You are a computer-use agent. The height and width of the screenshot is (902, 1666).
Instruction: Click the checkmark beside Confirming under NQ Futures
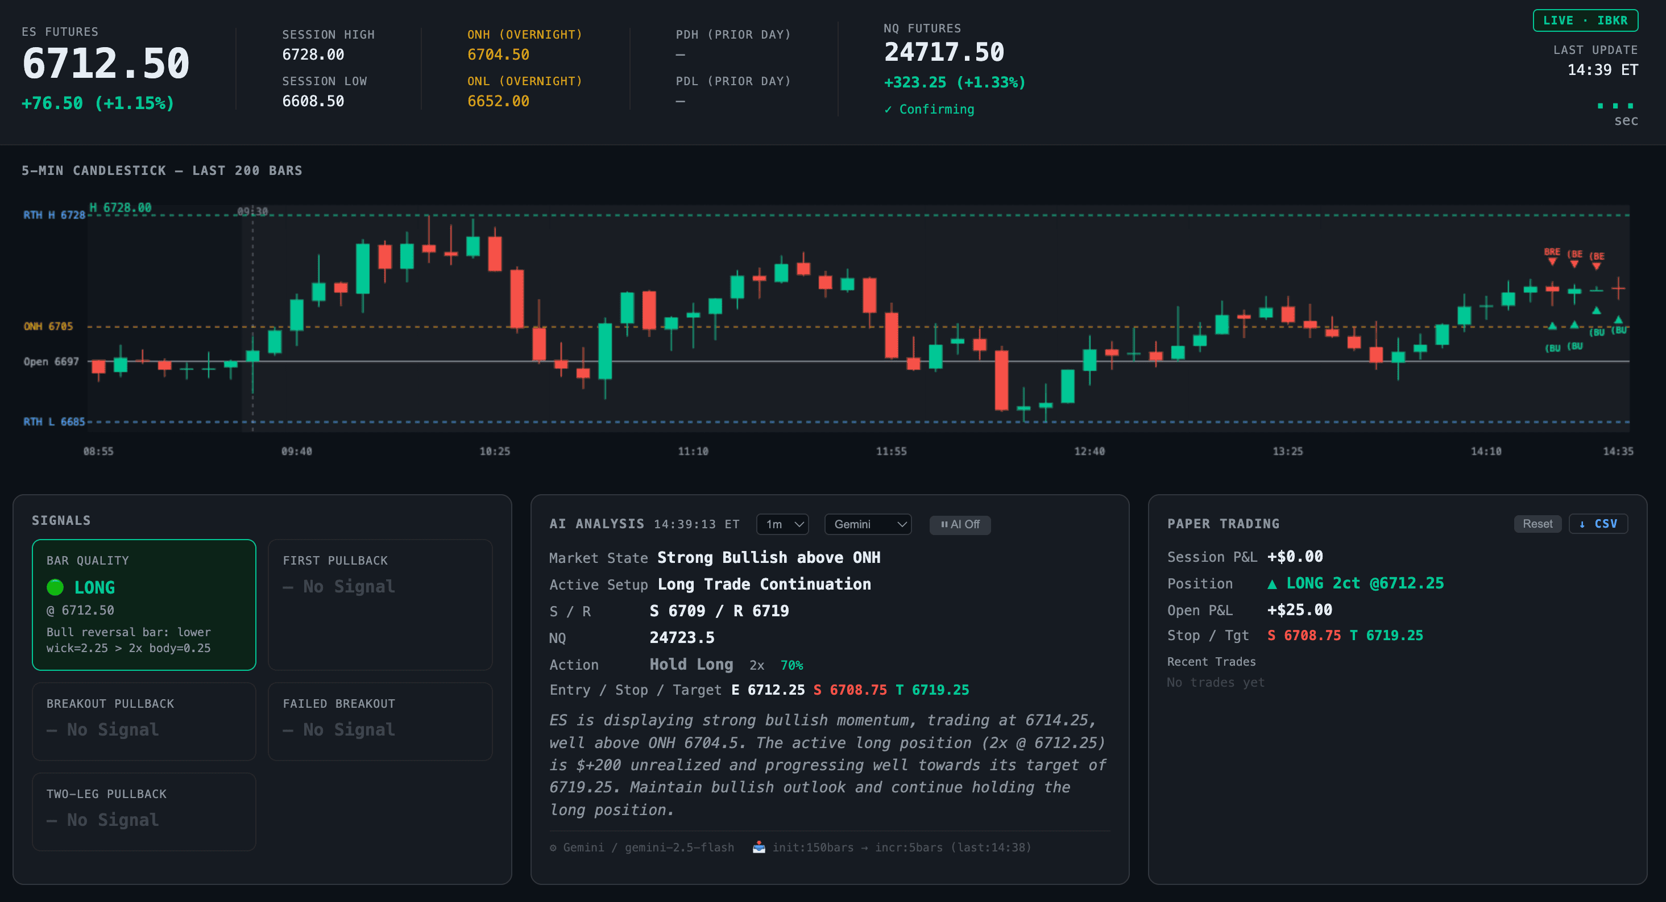[890, 108]
